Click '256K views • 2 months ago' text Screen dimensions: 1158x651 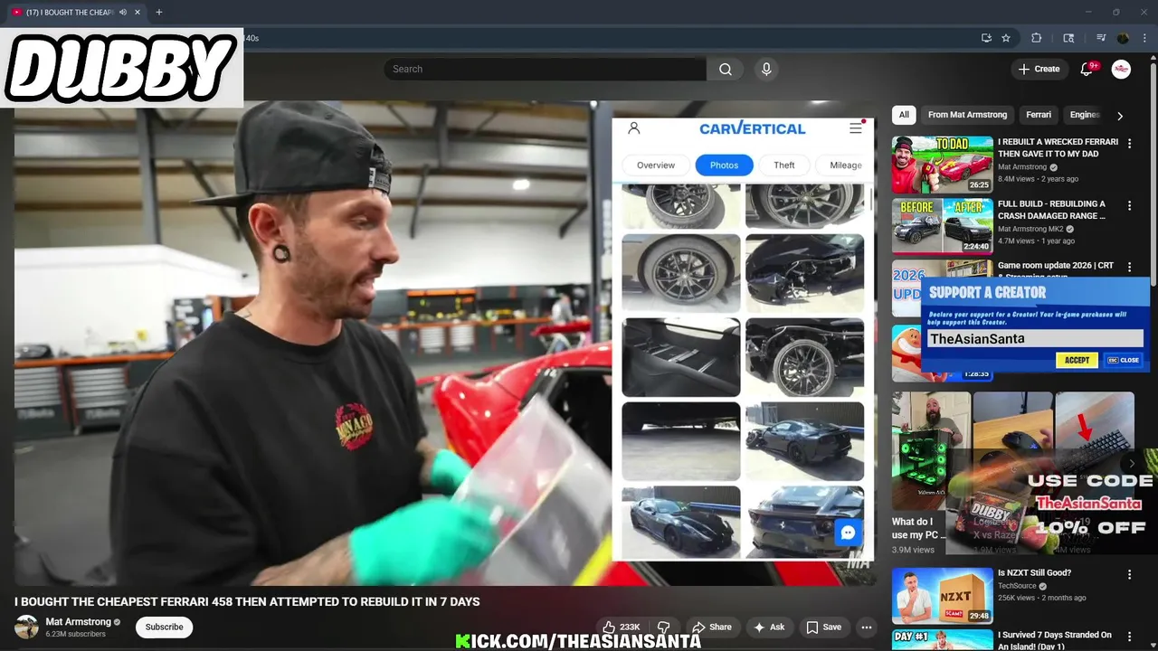[x=1040, y=598]
